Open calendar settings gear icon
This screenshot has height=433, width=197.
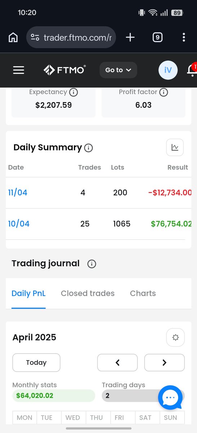coord(175,337)
